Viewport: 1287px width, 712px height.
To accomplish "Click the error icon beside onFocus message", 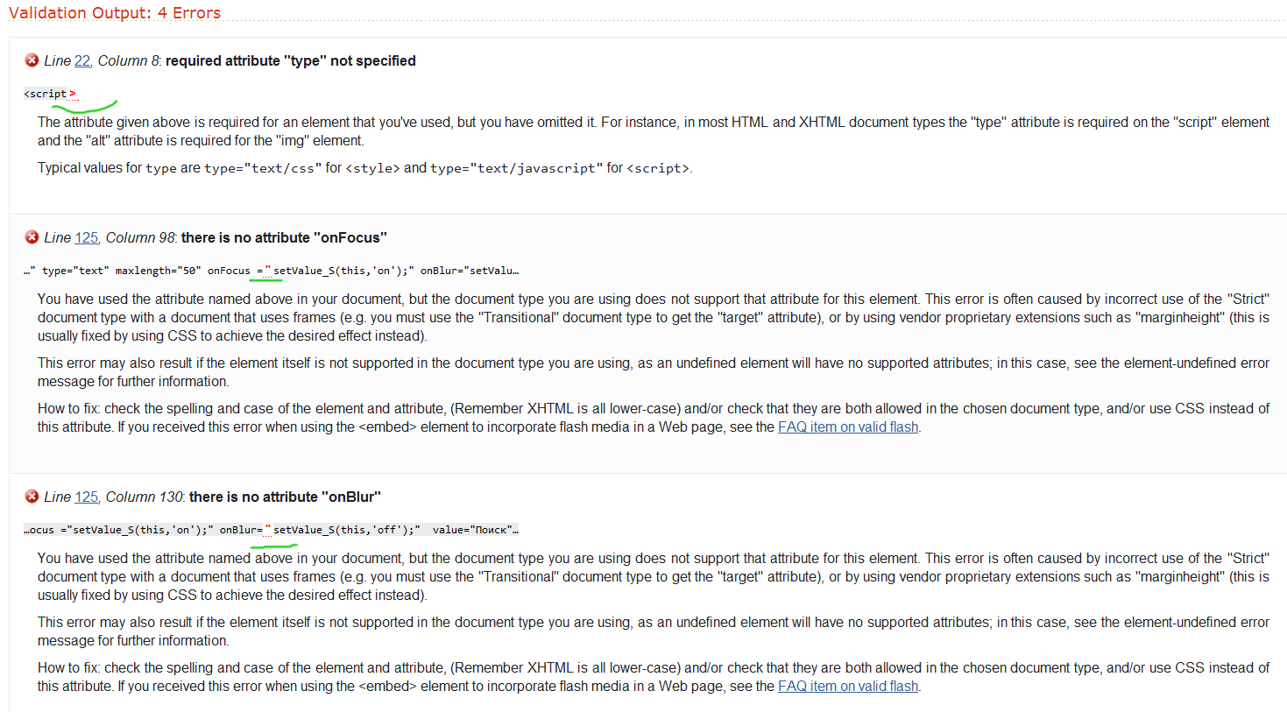I will click(32, 237).
